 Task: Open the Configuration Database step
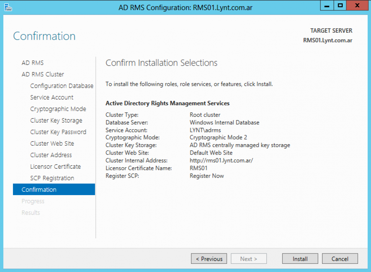coord(62,86)
